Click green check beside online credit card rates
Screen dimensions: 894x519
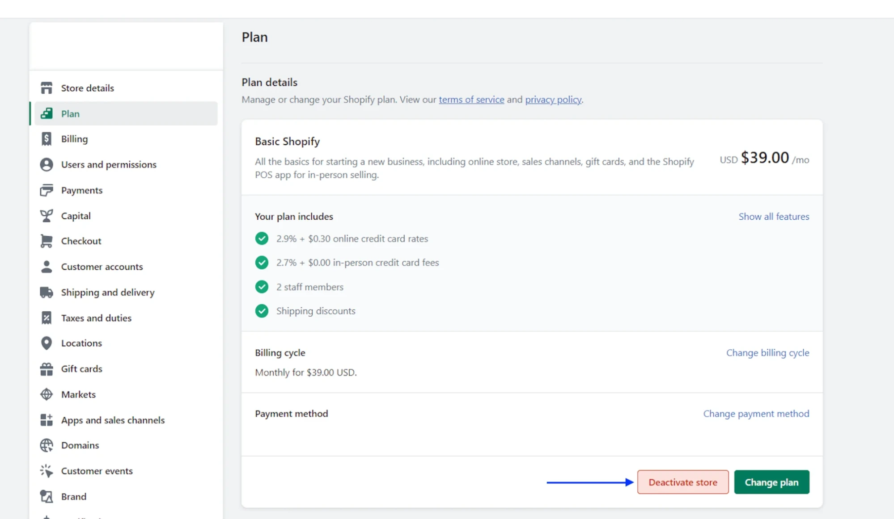262,239
